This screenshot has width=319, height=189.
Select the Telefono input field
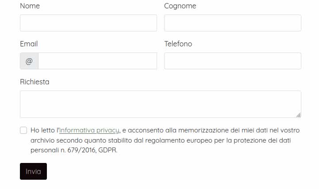[x=233, y=61]
